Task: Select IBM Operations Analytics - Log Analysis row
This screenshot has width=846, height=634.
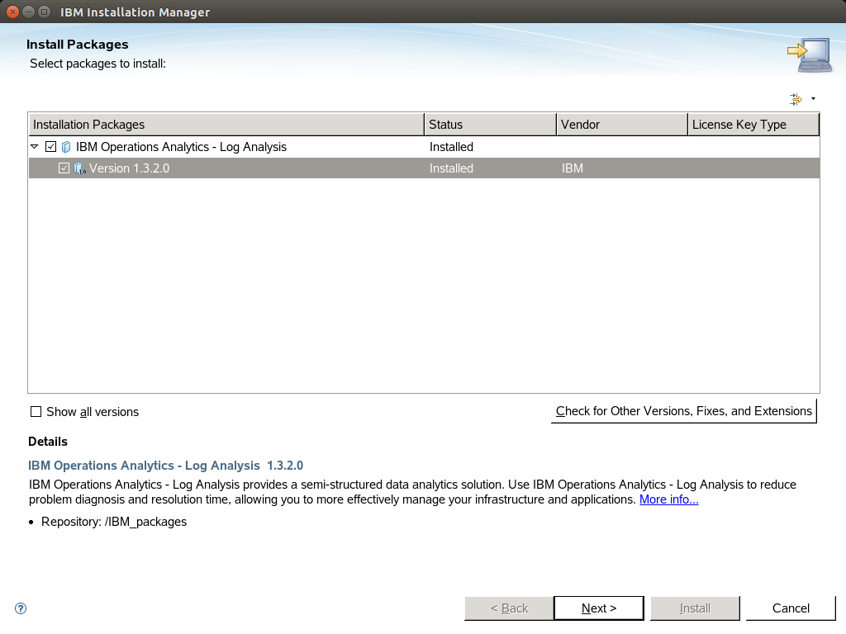Action: (x=424, y=147)
